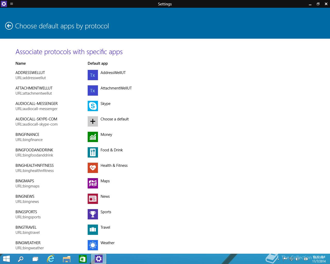This screenshot has width=330, height=264.
Task: Click the Sports default app label
Action: coord(106,212)
